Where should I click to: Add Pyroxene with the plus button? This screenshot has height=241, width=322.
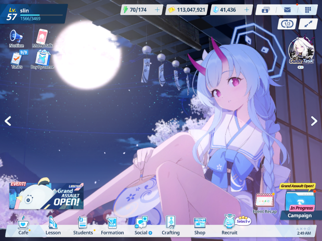pyautogui.click(x=247, y=10)
